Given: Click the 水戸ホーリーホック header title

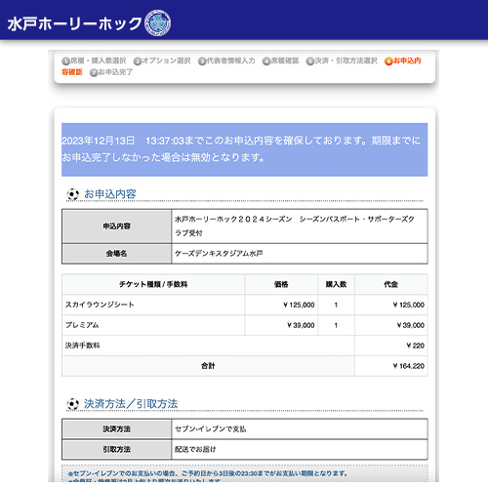Looking at the screenshot, I should click(x=74, y=23).
